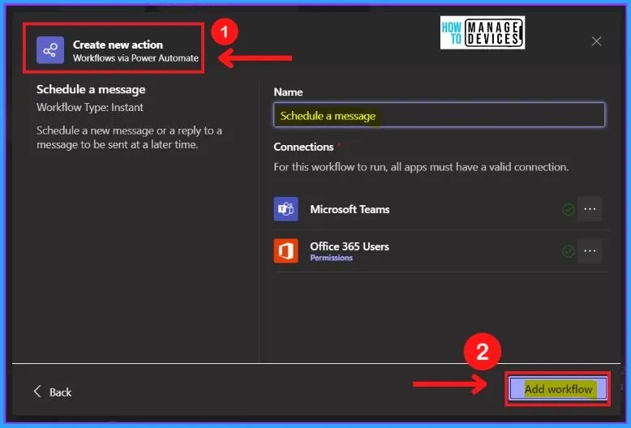Click 'Workflows via Power Automate' subtitle
This screenshot has height=428, width=631.
[135, 58]
